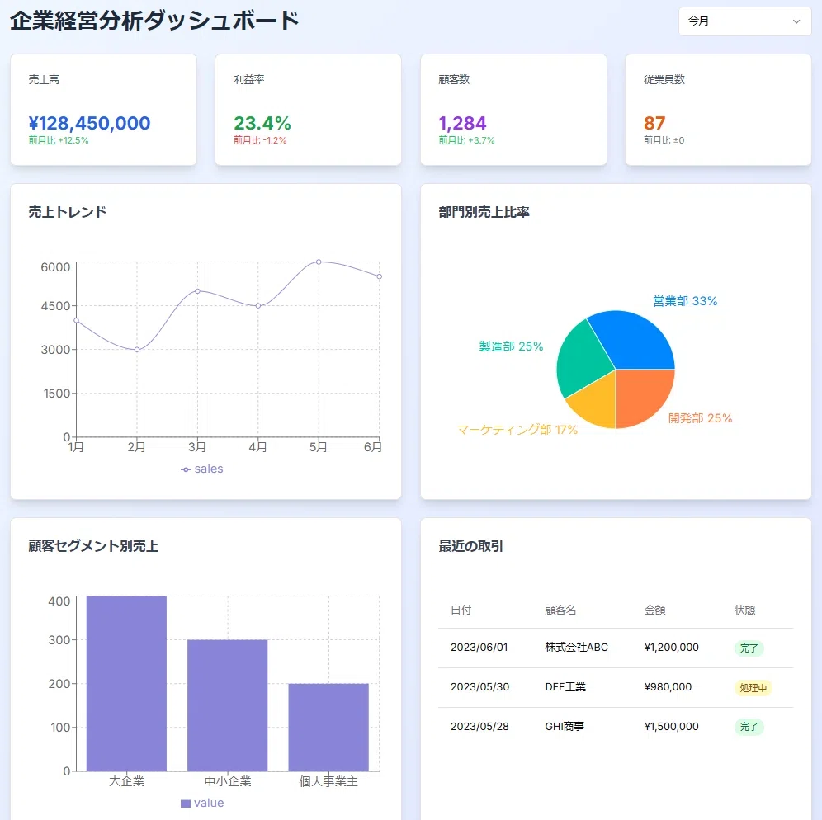Image resolution: width=822 pixels, height=820 pixels.
Task: Click the 完了 badge for GHI商事
Action: [749, 728]
